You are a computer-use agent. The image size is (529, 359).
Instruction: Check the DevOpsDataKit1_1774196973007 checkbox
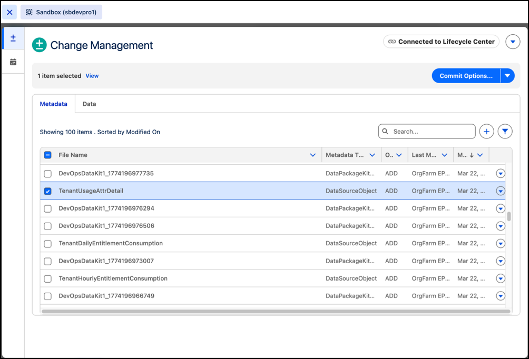point(47,261)
